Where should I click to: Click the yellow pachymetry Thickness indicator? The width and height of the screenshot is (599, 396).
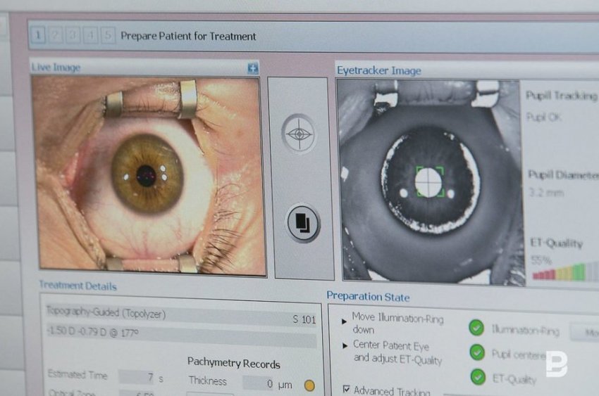(309, 385)
